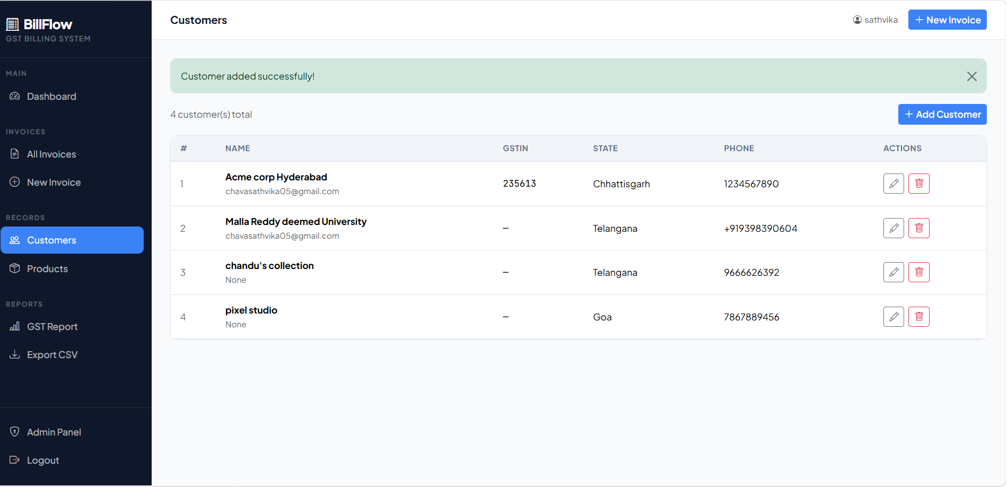This screenshot has width=1007, height=487.
Task: Click the Goa state cell
Action: pos(602,317)
